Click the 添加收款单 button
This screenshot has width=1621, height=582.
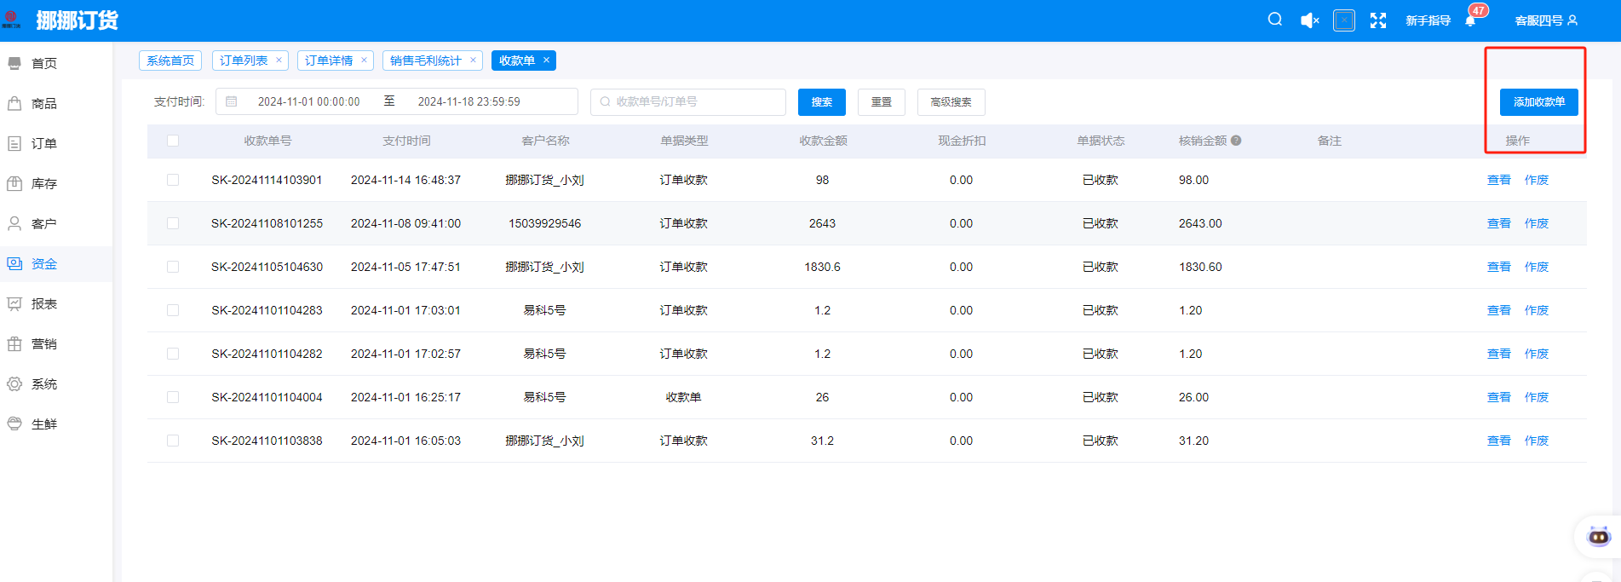(1538, 102)
